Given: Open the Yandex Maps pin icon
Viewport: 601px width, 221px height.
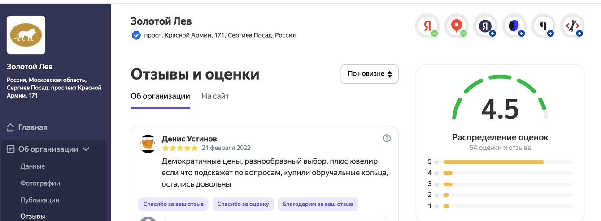Looking at the screenshot, I should pyautogui.click(x=456, y=26).
